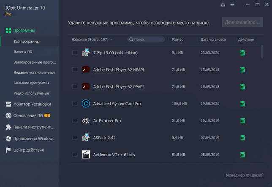Click the Монитор Установки chart icon
272x187 pixels.
click(x=8, y=104)
